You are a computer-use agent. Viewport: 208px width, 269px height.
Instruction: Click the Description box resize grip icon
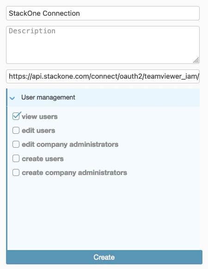click(196, 60)
